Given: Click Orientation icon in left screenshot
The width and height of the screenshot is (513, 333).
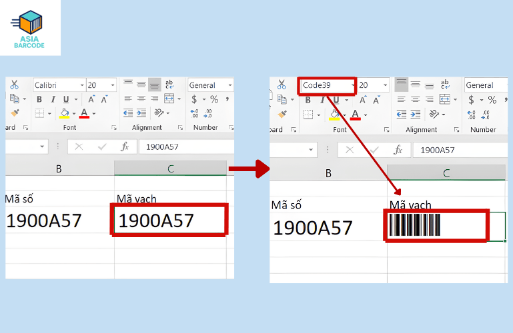Looking at the screenshot, I should coord(159,113).
